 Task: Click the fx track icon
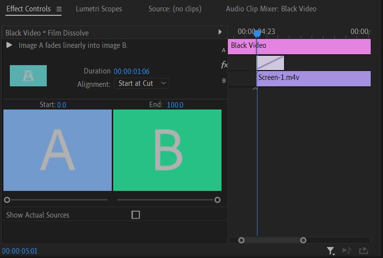tap(224, 65)
